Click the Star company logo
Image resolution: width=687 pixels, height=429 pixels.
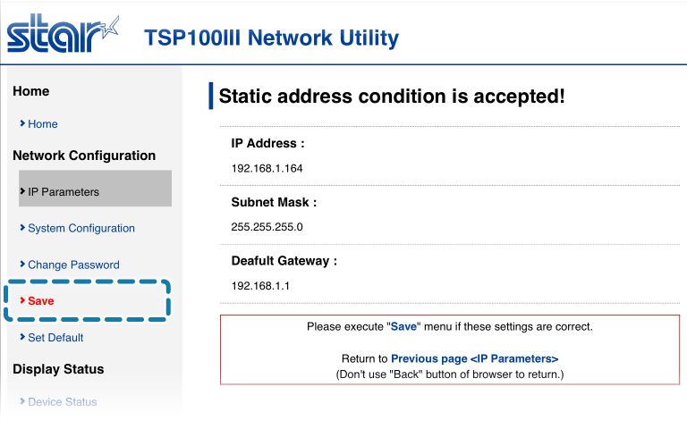click(63, 34)
